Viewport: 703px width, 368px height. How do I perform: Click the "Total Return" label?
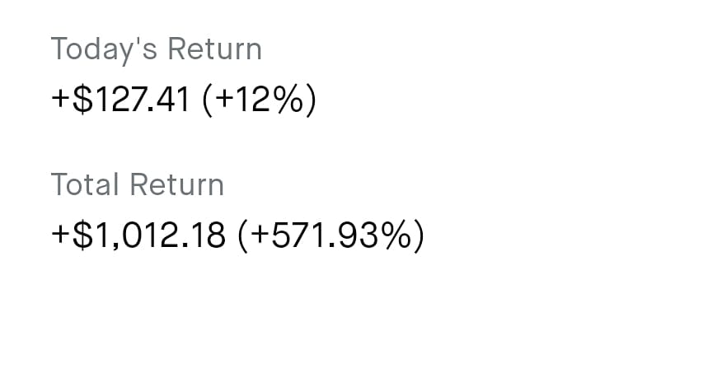click(137, 184)
